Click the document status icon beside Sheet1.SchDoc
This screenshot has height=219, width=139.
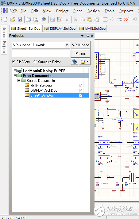point(80,95)
